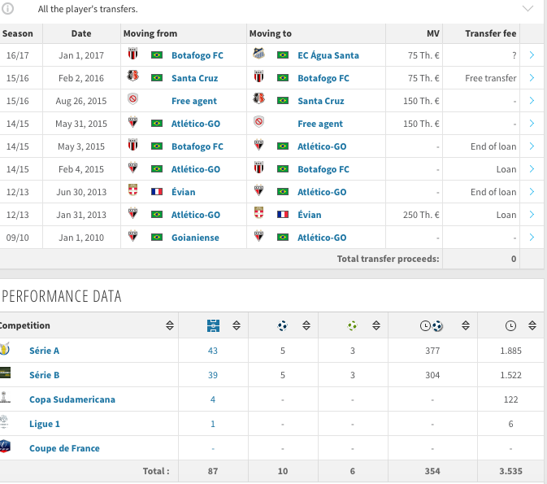Click the info icon beside 'All the player's transfers'
The image size is (547, 484).
click(x=7, y=8)
